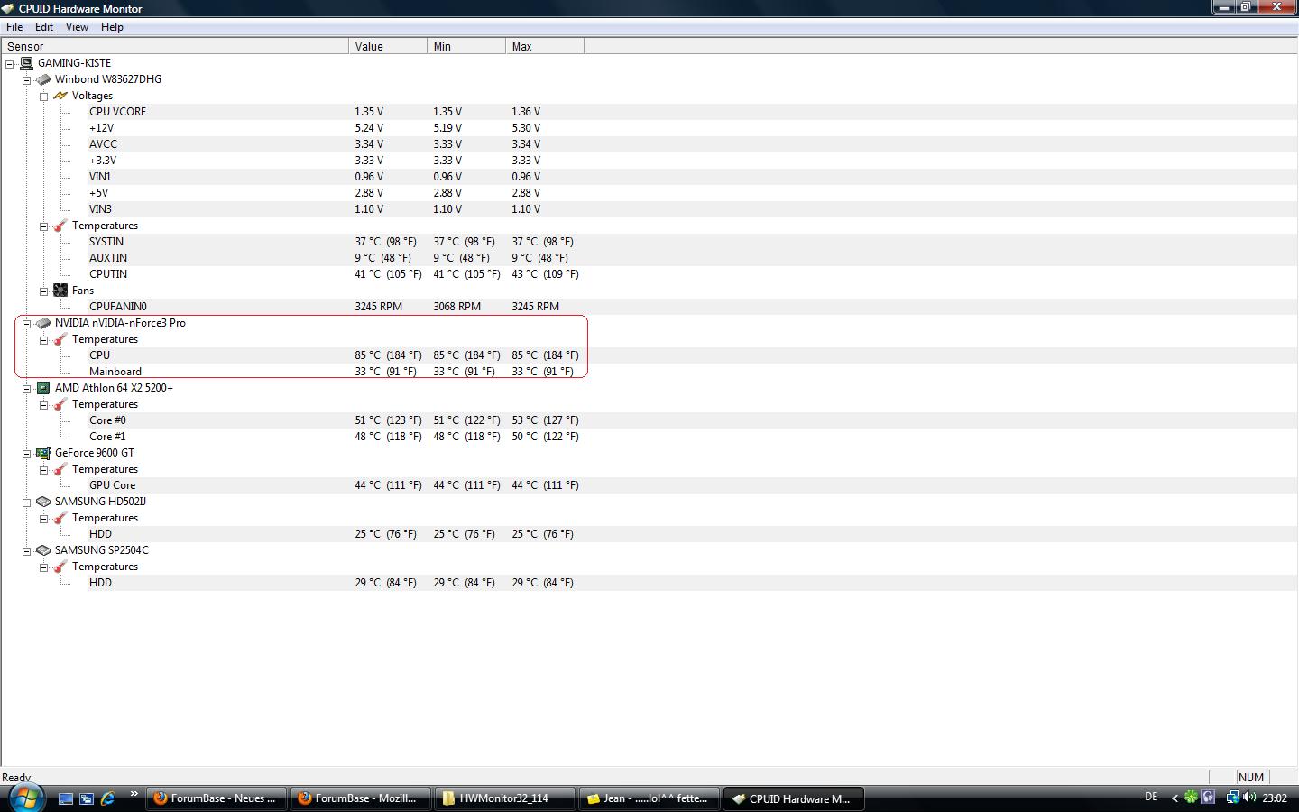Viewport: 1299px width, 812px height.
Task: Collapse the AMD Athlon 64 X2 5200+ node
Action: pos(27,389)
